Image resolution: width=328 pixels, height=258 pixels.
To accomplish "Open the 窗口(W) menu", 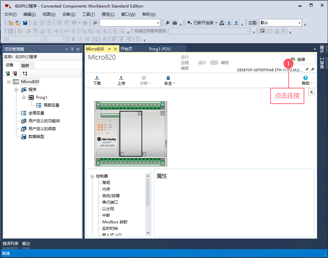I will (128, 14).
